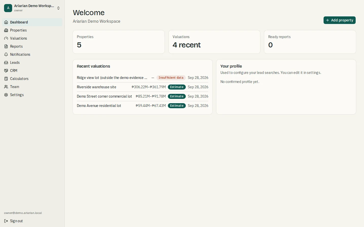Viewport: 364px width, 227px height.
Task: Click the workspace avatar letter A
Action: [8, 8]
